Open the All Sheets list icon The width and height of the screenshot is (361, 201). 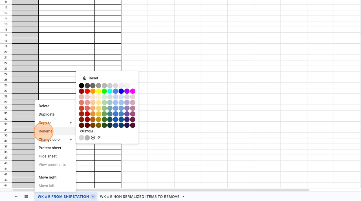pos(26,196)
